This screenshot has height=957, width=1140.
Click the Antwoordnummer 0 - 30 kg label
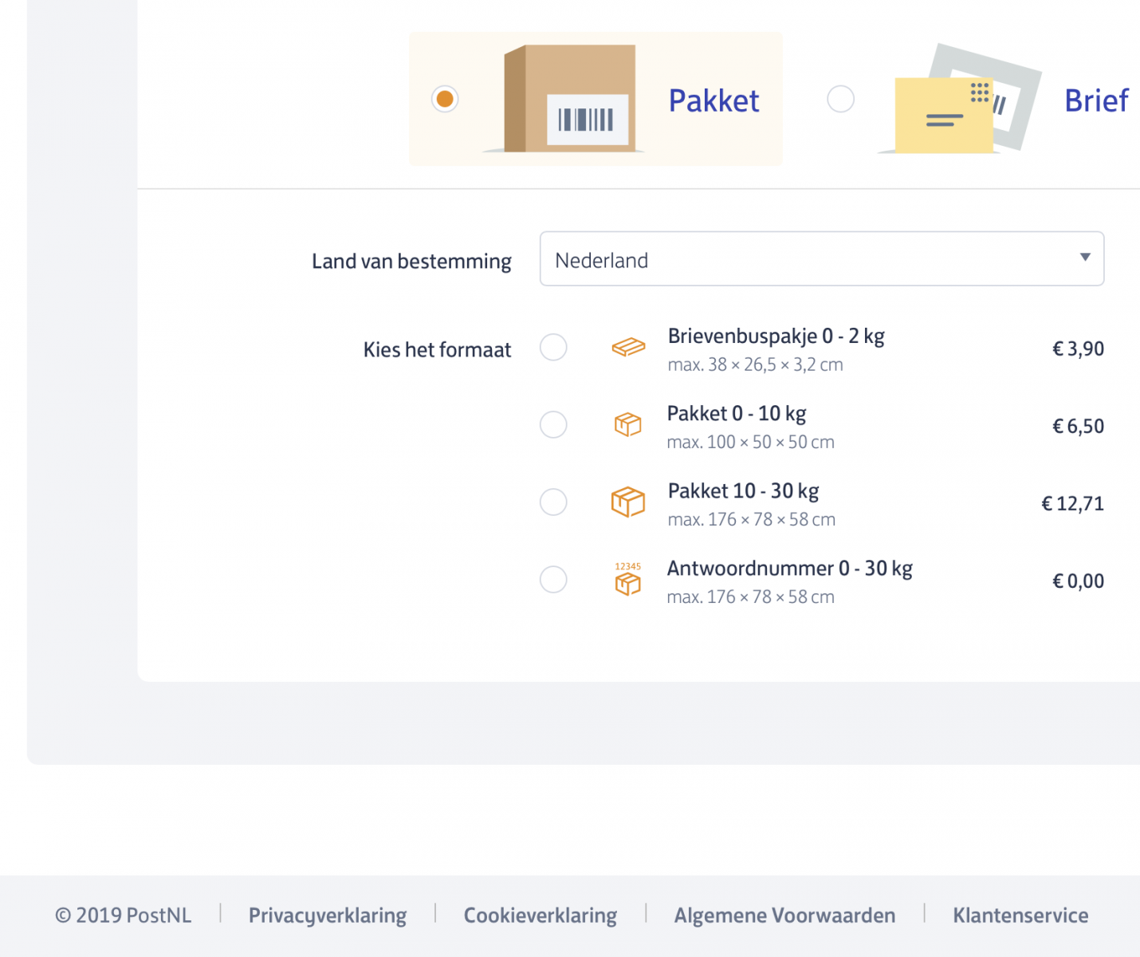pyautogui.click(x=789, y=569)
